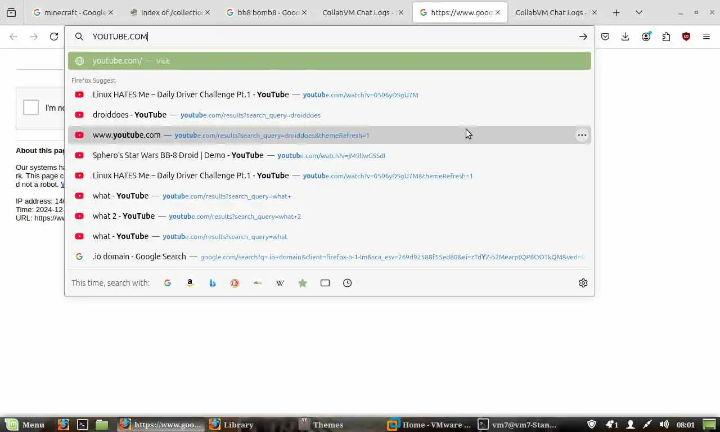This screenshot has height=432, width=720.
Task: Switch to Home - VMware window in taskbar
Action: click(x=430, y=425)
